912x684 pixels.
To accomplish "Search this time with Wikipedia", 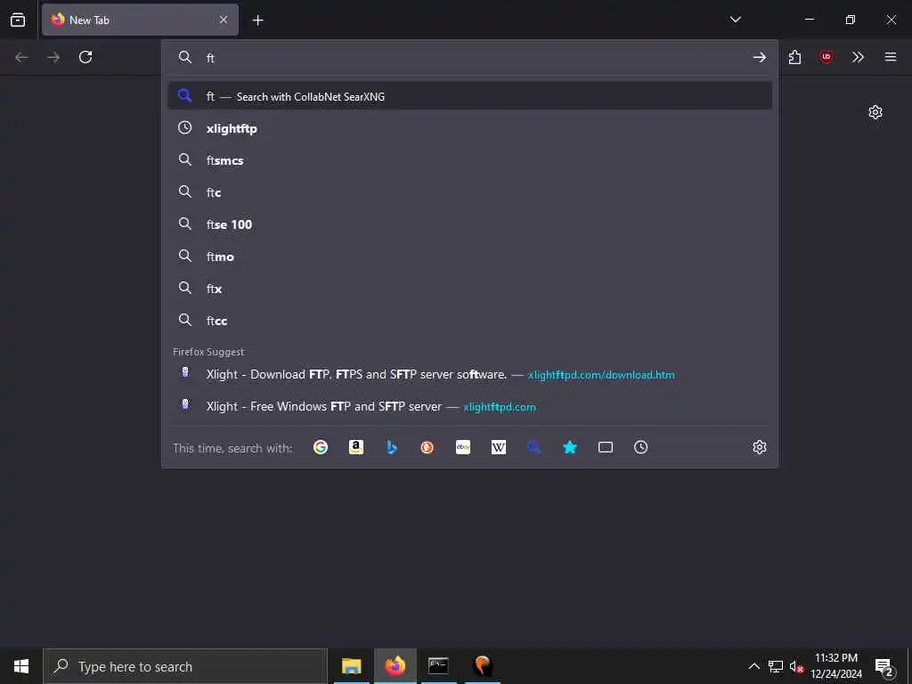I will click(x=499, y=447).
